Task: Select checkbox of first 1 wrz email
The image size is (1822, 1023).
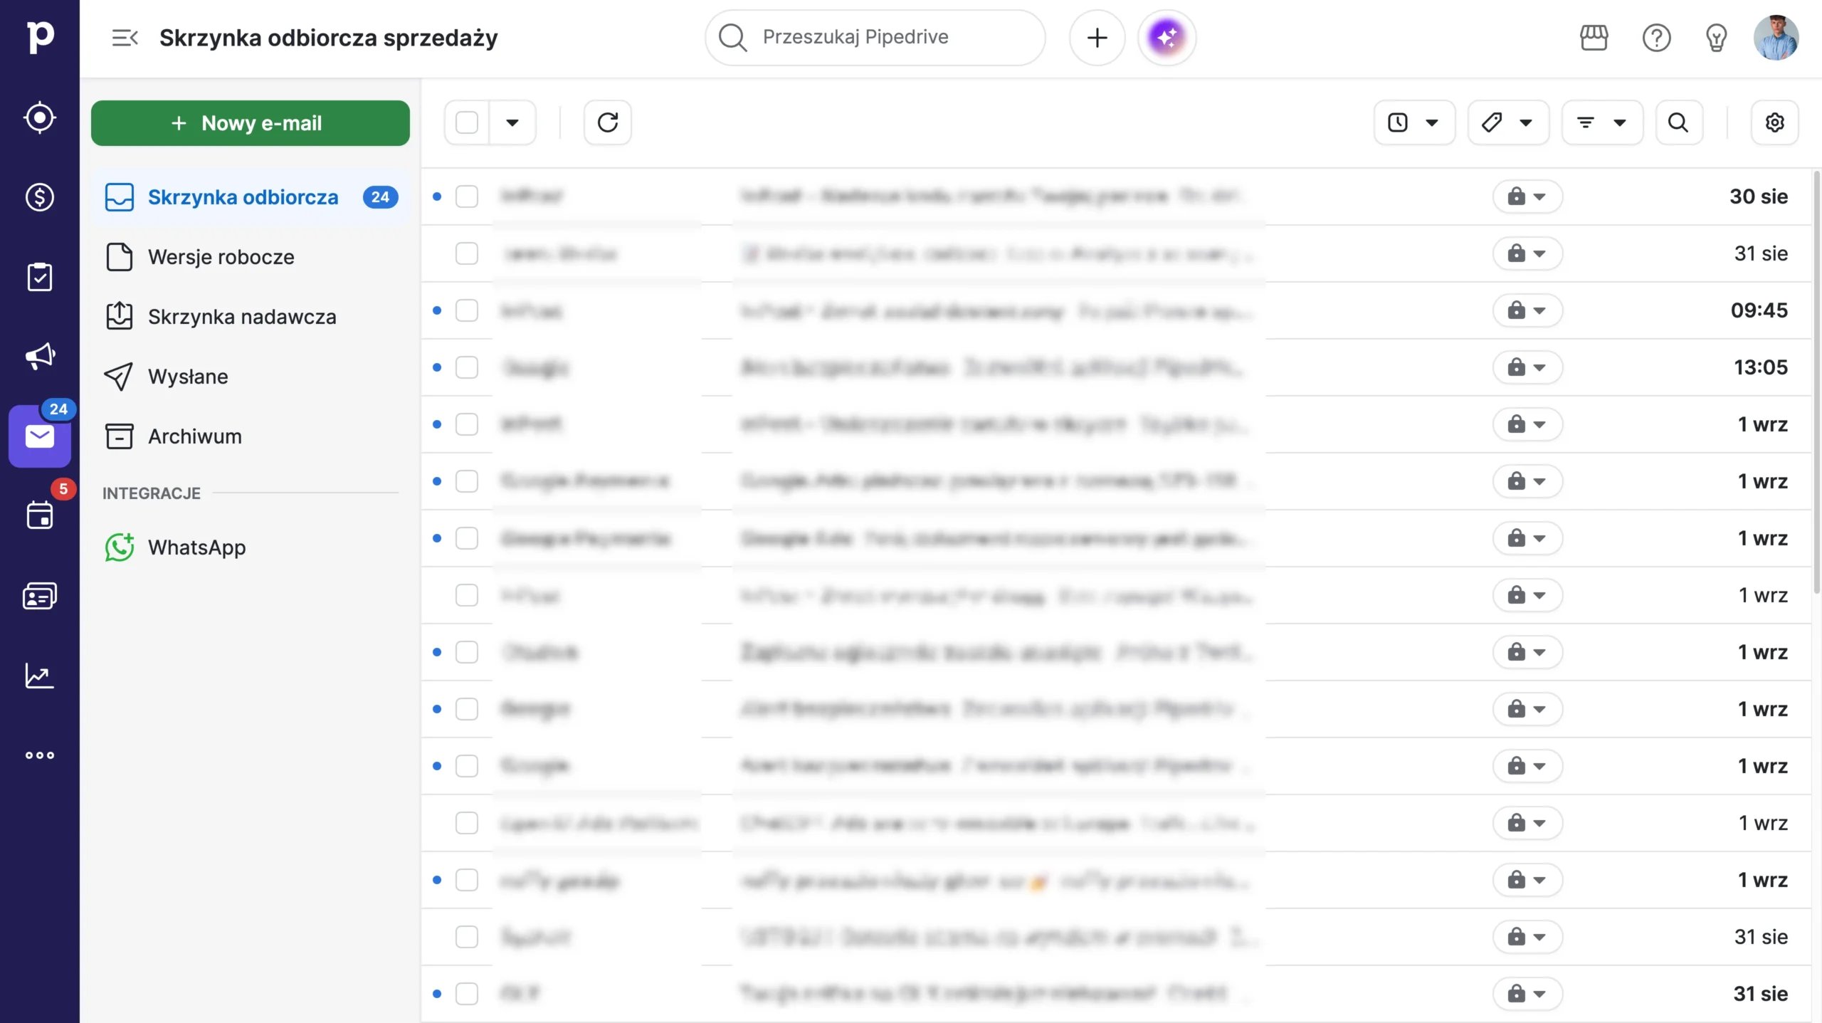Action: coord(467,424)
